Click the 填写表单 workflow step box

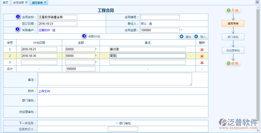pyautogui.click(x=233, y=23)
